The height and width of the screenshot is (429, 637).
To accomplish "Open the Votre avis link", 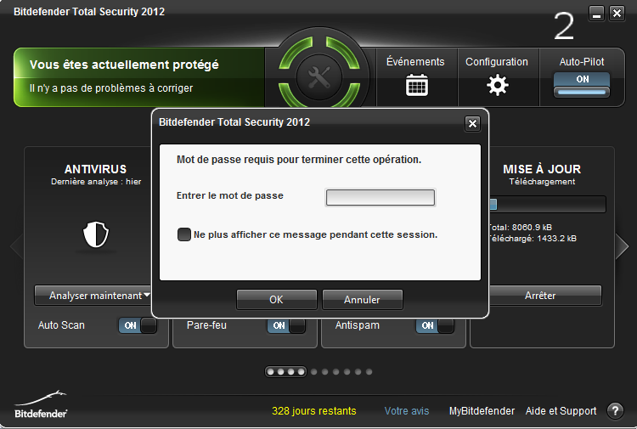I will (407, 411).
